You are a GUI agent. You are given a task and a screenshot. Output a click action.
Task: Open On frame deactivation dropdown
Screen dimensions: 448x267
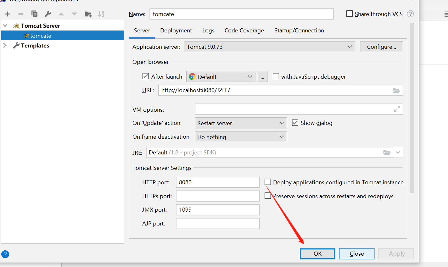241,137
